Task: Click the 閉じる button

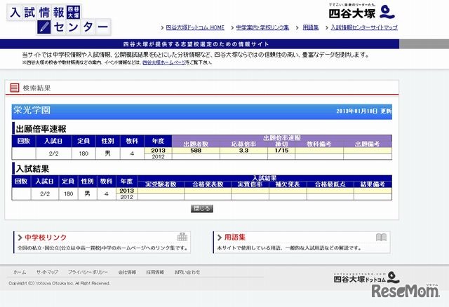Action: pos(202,209)
